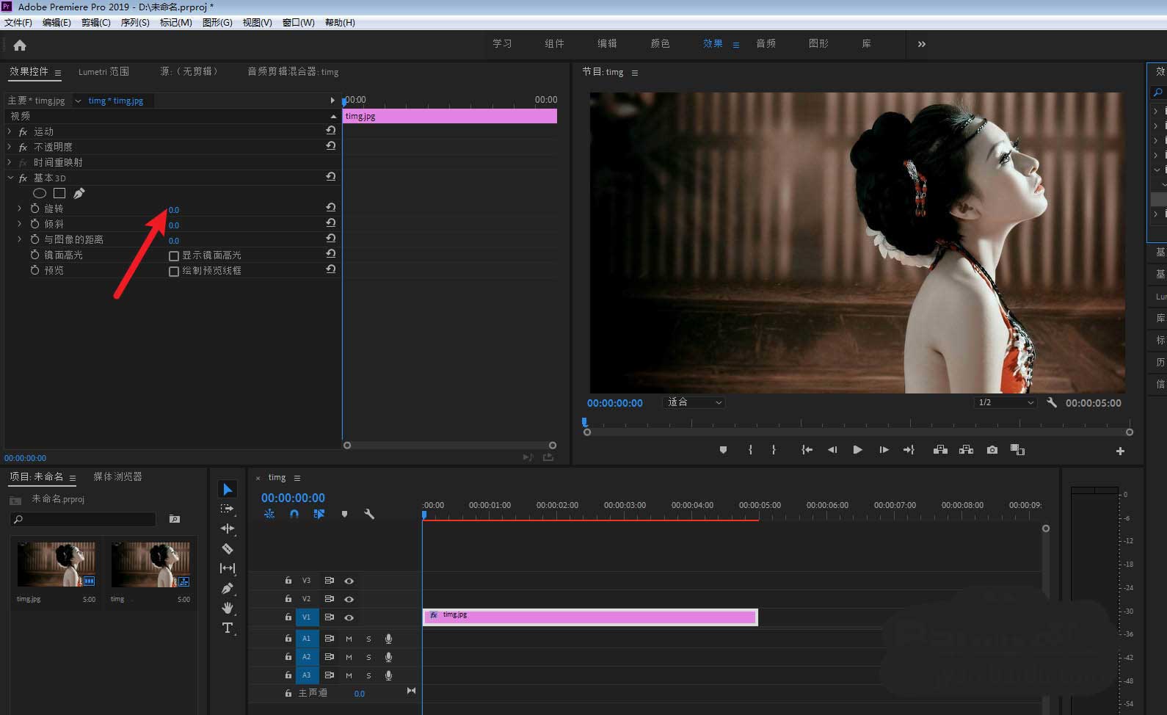The image size is (1167, 715).
Task: Open the 适合 zoom level dropdown
Action: tap(694, 402)
